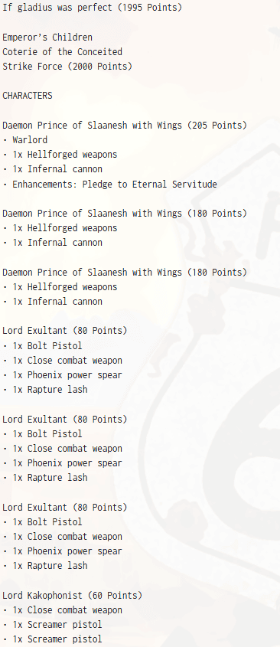Click the third Lord Exultant heading
The image size is (280, 647).
[65, 507]
